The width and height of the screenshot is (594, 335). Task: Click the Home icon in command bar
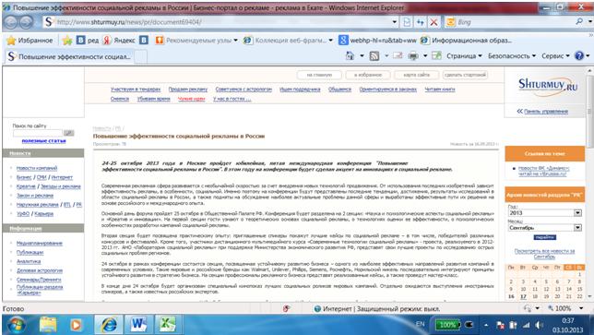click(x=350, y=56)
